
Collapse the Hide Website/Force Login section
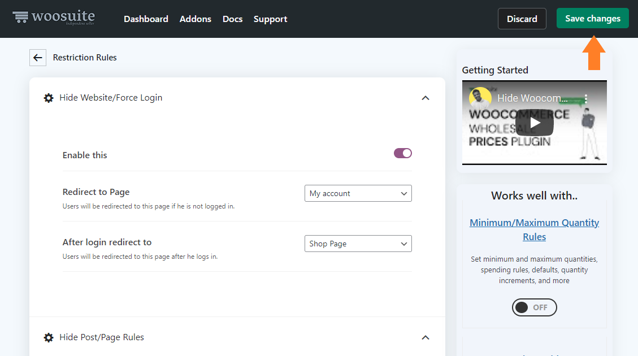425,98
